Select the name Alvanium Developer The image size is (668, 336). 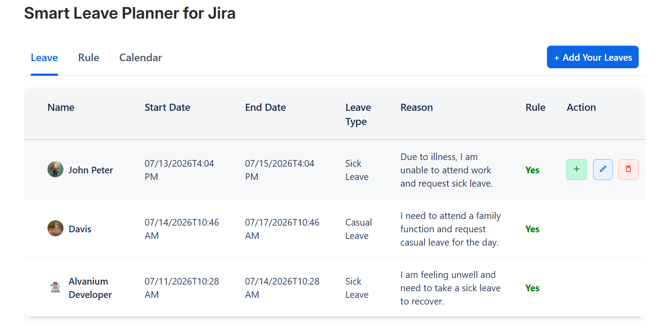pyautogui.click(x=90, y=288)
